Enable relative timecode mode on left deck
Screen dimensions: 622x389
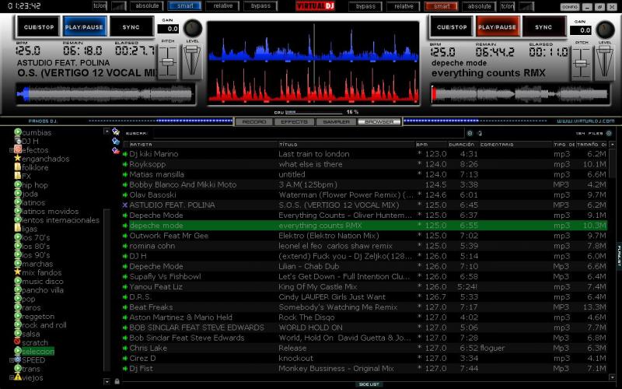click(223, 6)
